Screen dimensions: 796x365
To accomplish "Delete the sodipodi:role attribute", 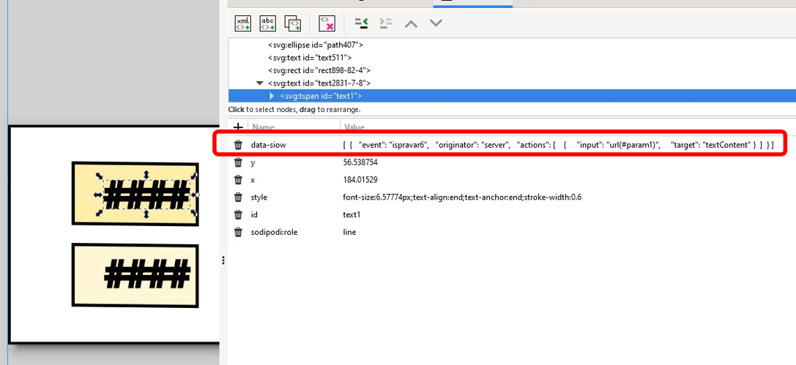I will (x=238, y=233).
